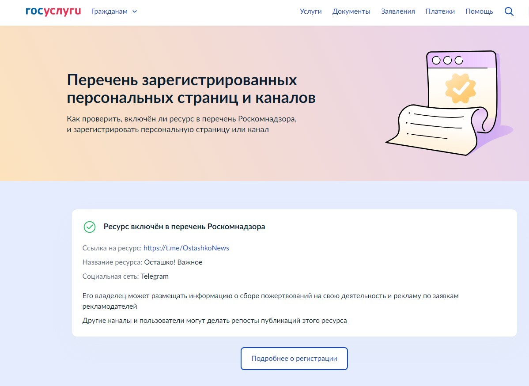Click the document illustration with badge
This screenshot has height=386, width=529.
pos(449,103)
